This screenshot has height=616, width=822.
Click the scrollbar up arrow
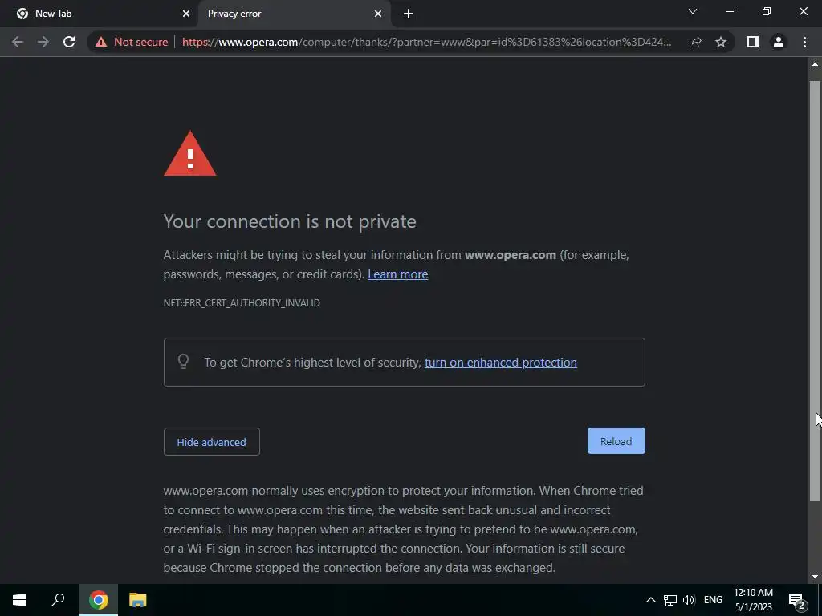815,64
